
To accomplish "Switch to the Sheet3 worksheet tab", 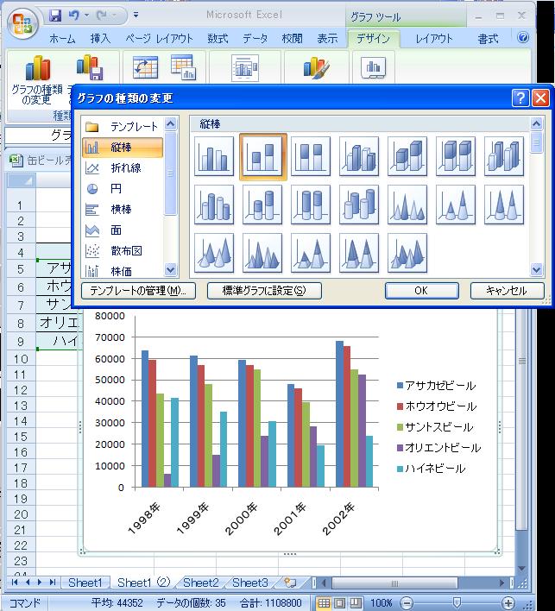I will [x=249, y=583].
